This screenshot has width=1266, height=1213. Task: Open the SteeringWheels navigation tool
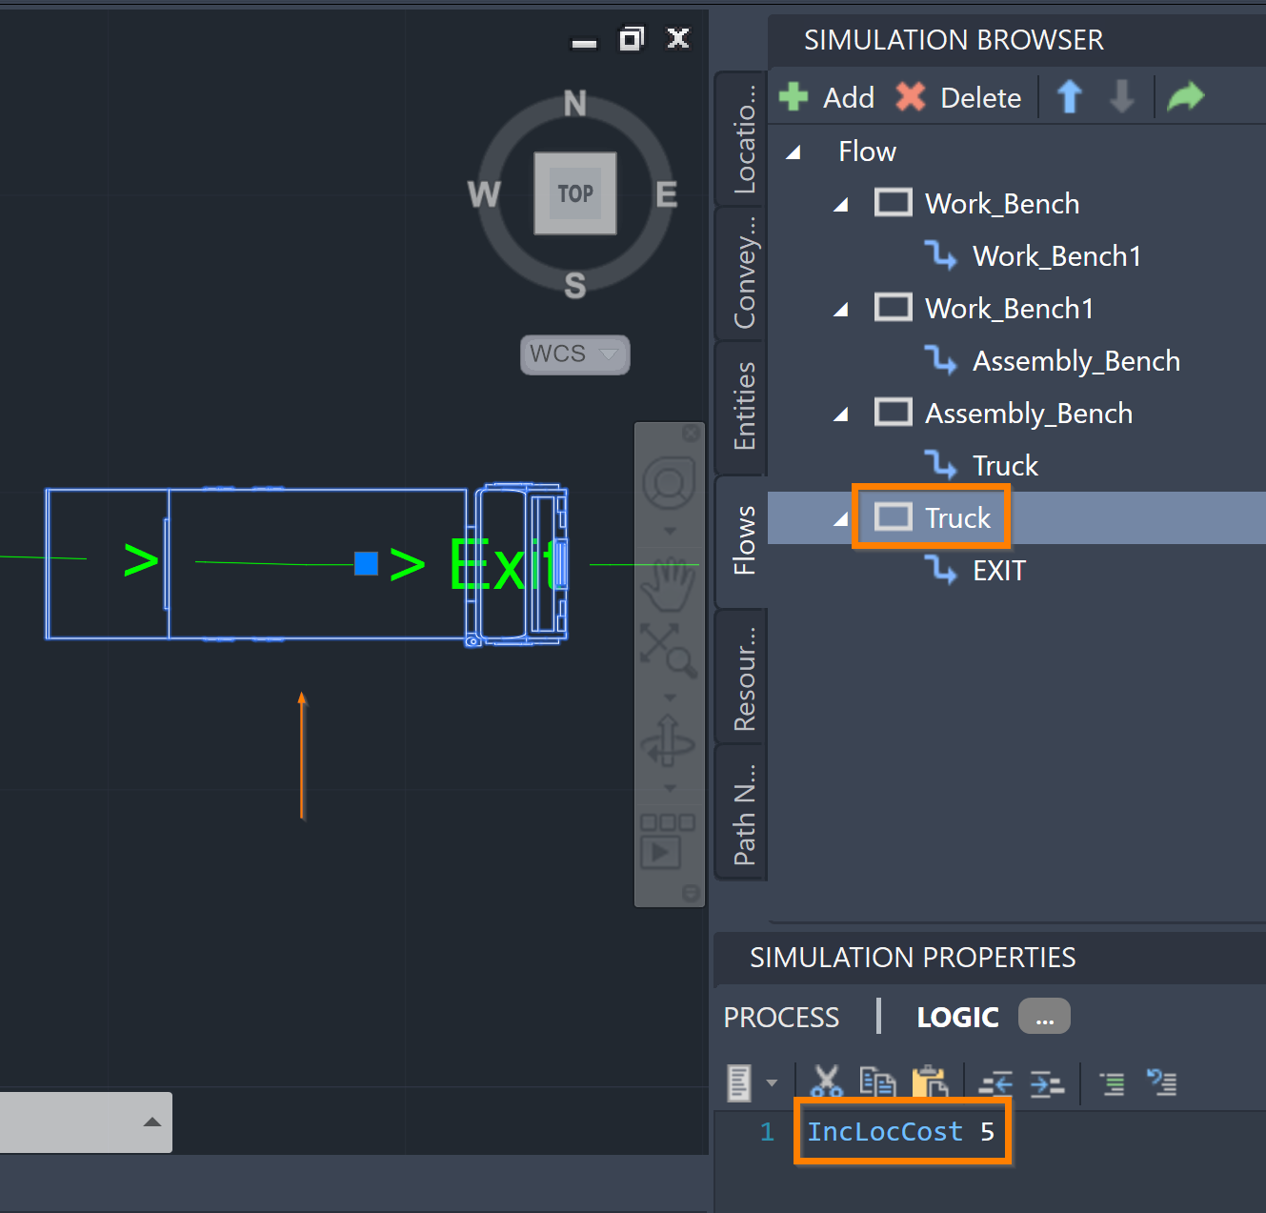point(669,484)
